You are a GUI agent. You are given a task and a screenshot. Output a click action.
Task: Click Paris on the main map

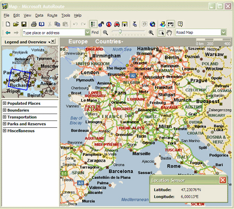click(x=120, y=93)
